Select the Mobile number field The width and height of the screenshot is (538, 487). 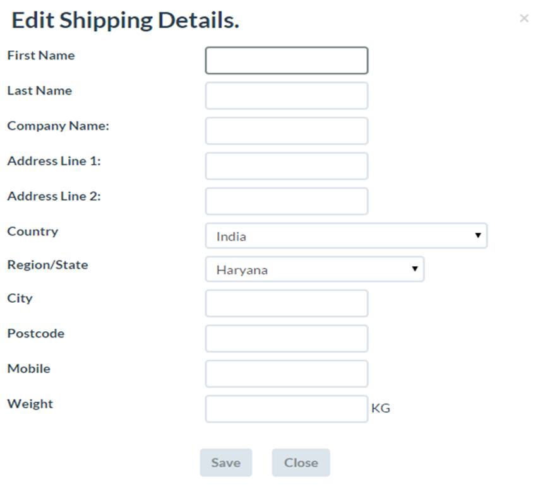coord(286,373)
